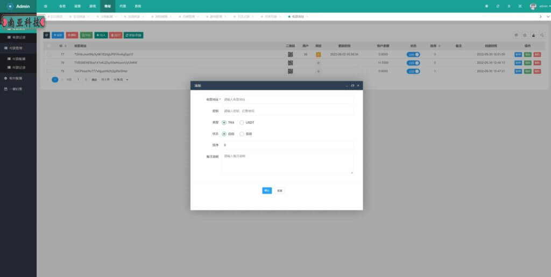Open the highlighted 地址 top navigation tab
Image resolution: width=551 pixels, height=277 pixels.
(108, 6)
